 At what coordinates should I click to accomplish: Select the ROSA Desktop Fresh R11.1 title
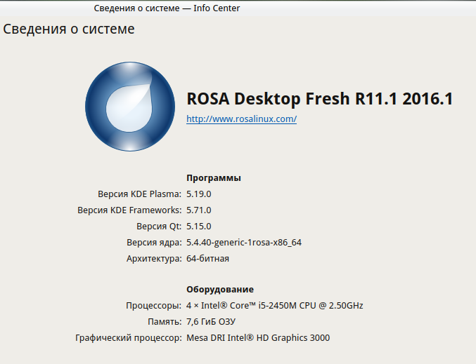point(319,99)
